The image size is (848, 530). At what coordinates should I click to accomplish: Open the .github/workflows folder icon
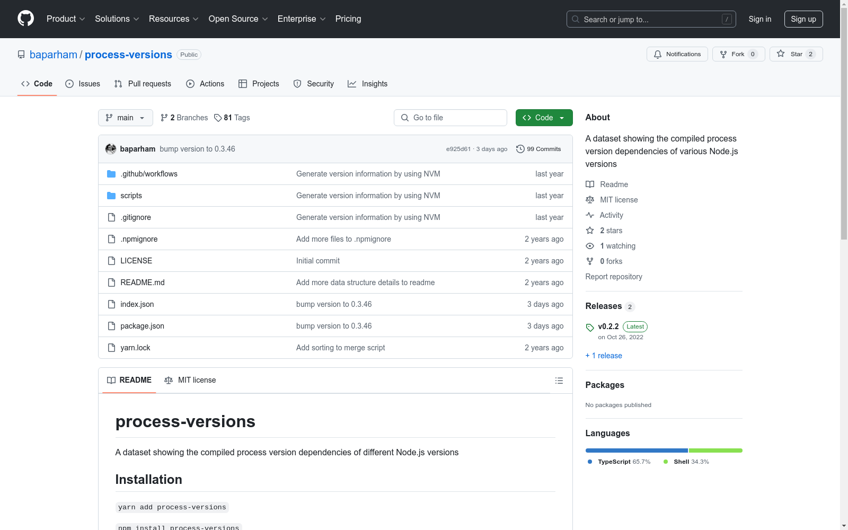pyautogui.click(x=111, y=174)
